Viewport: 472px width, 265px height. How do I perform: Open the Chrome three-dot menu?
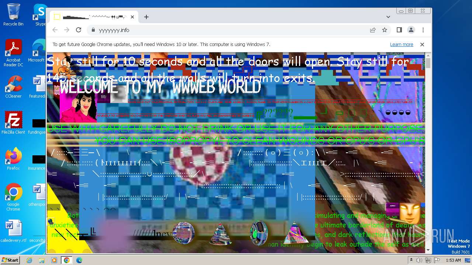pos(423,30)
